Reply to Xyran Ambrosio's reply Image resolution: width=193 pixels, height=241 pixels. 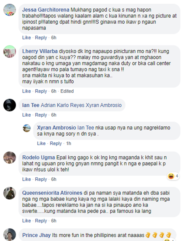click(x=56, y=143)
